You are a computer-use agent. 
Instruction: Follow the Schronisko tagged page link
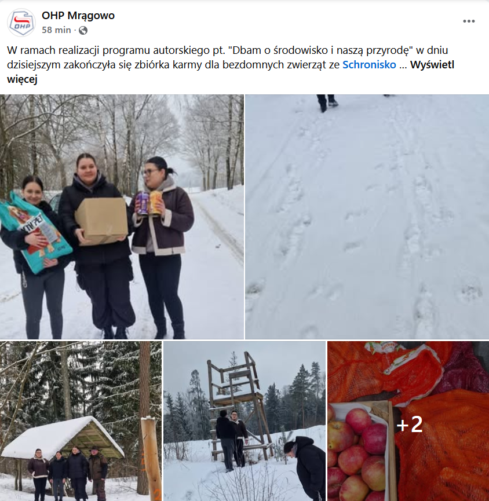pyautogui.click(x=369, y=64)
